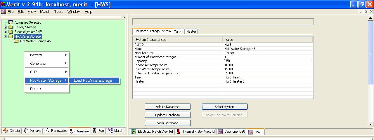Image resolution: width=374 pixels, height=140 pixels.
Task: Click the Electricity Match View chart icon
Action: (x=134, y=132)
